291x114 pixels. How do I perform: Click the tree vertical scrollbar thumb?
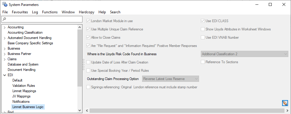[x=79, y=58]
